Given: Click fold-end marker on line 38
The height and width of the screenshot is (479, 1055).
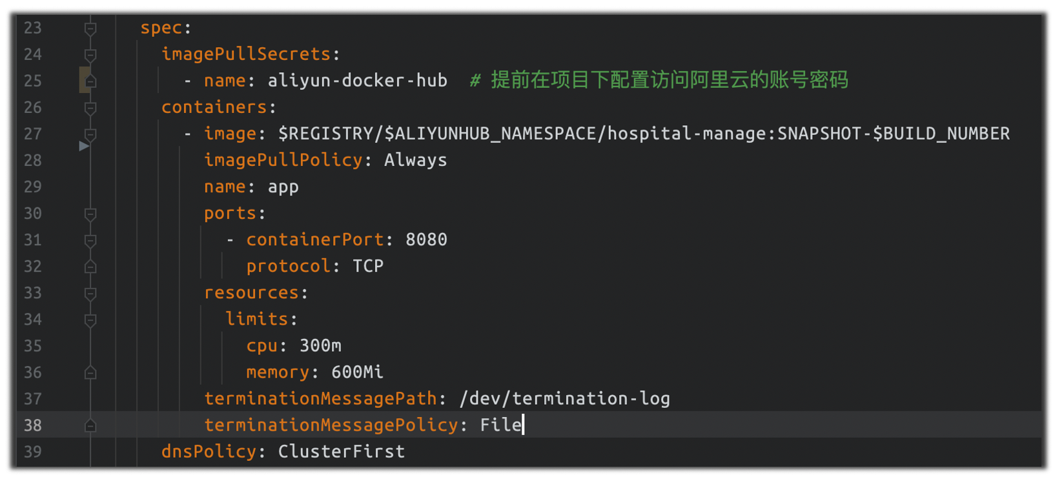Looking at the screenshot, I should [x=90, y=425].
